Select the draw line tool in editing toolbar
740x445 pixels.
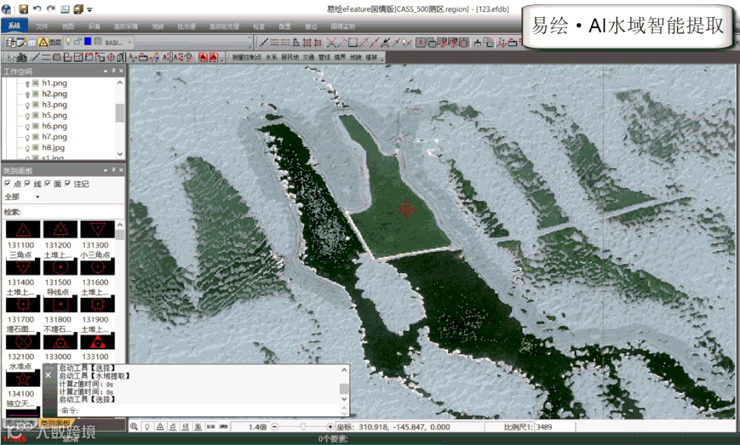tap(264, 43)
